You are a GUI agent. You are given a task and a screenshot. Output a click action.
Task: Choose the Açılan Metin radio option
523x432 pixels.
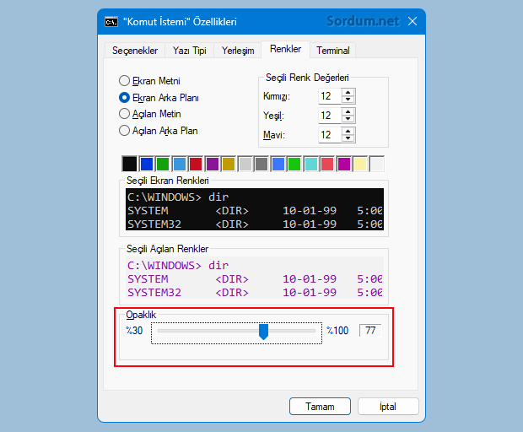pos(125,114)
